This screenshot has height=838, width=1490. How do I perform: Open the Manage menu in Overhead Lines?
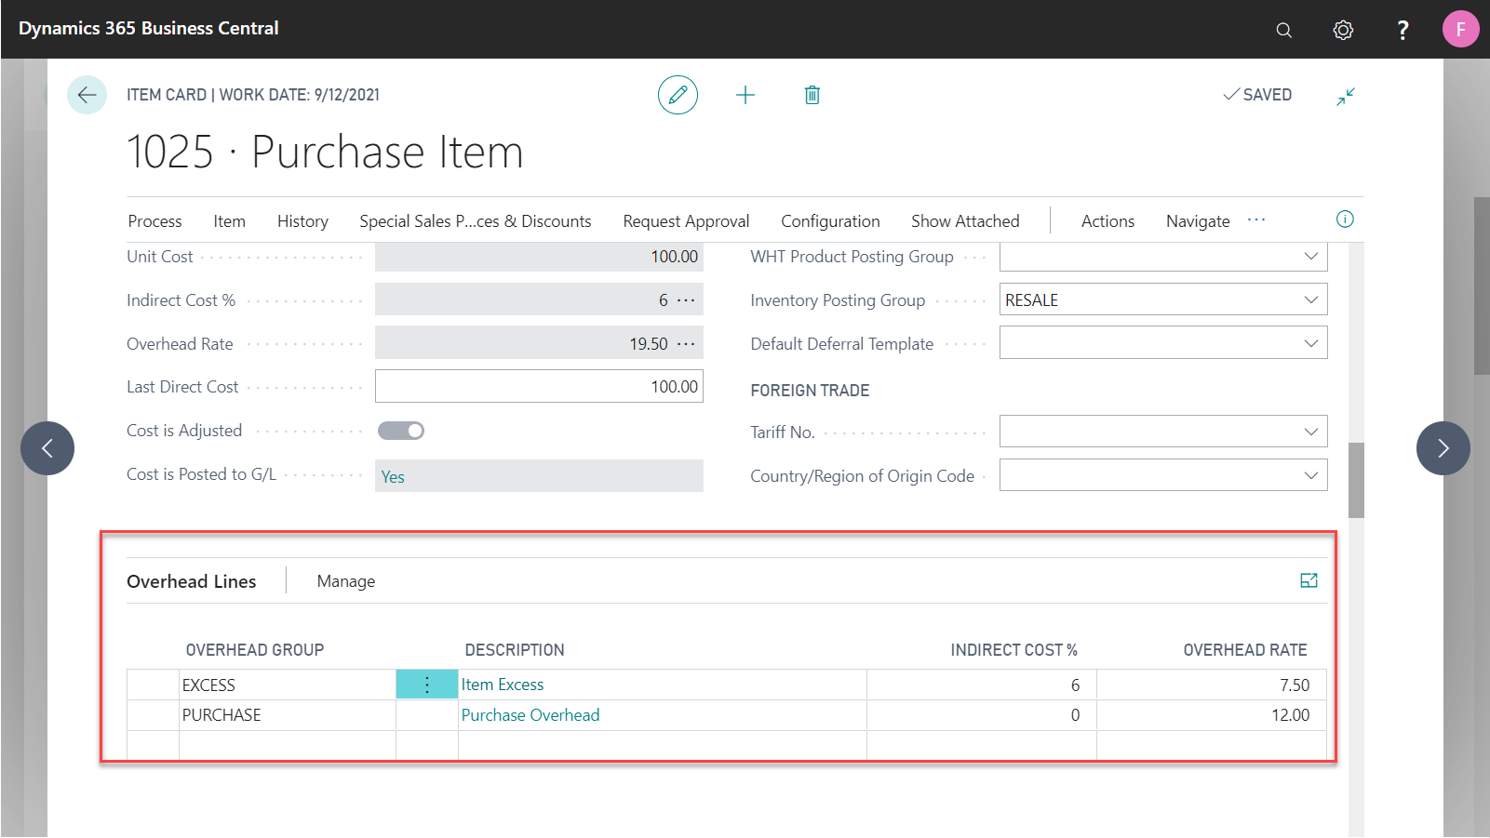346,581
